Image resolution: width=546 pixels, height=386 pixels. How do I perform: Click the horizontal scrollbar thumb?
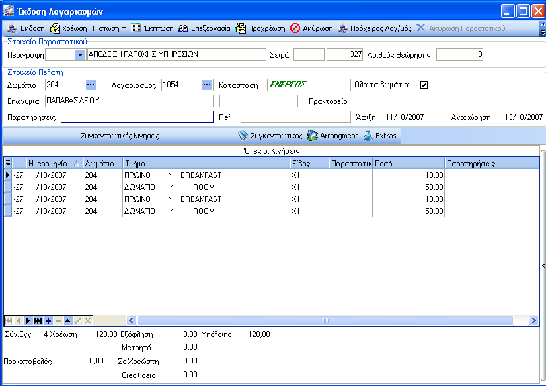[326, 321]
